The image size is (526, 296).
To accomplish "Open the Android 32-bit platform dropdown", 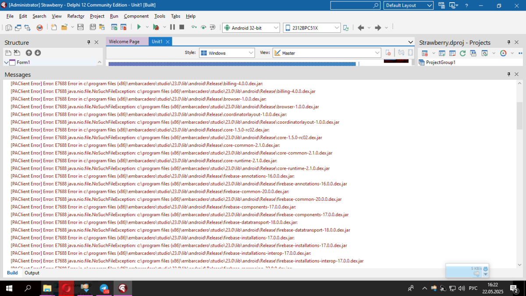I will pos(251,28).
